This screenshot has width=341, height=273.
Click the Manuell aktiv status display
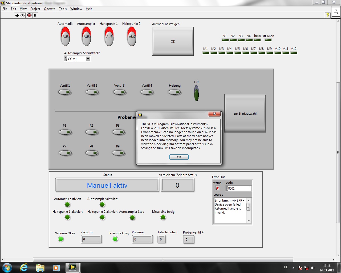[107, 185]
